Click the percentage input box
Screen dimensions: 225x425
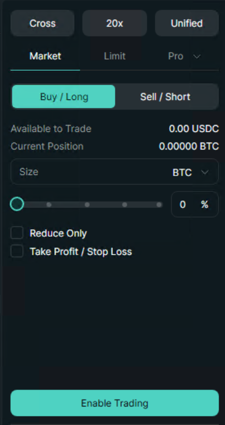click(195, 204)
